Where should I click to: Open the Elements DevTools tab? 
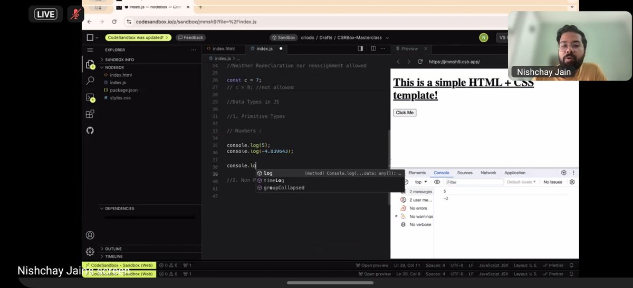pos(417,173)
